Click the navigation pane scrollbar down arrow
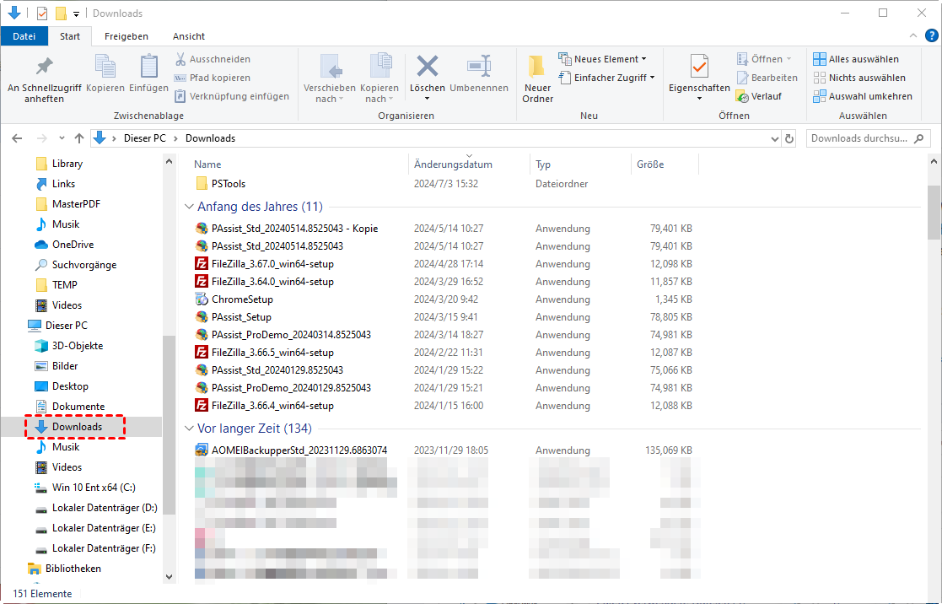The height and width of the screenshot is (604, 942). (169, 576)
